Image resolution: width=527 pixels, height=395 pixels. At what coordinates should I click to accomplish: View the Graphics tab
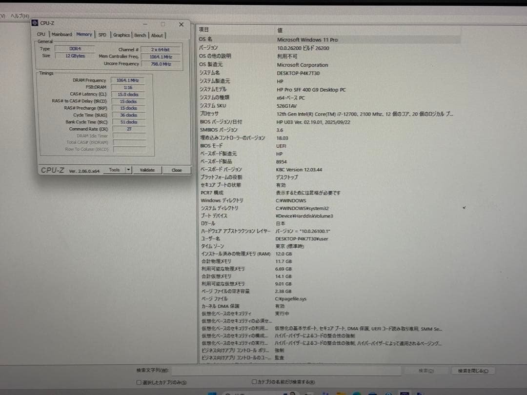[x=122, y=35]
